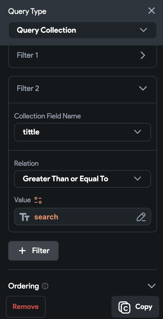
Task: Add a new Filter
Action: [x=33, y=251]
